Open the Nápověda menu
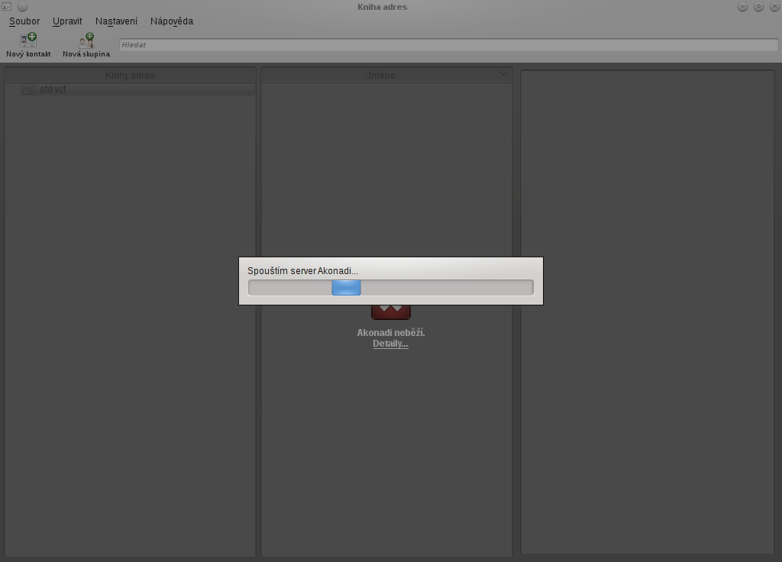This screenshot has width=782, height=562. (172, 21)
